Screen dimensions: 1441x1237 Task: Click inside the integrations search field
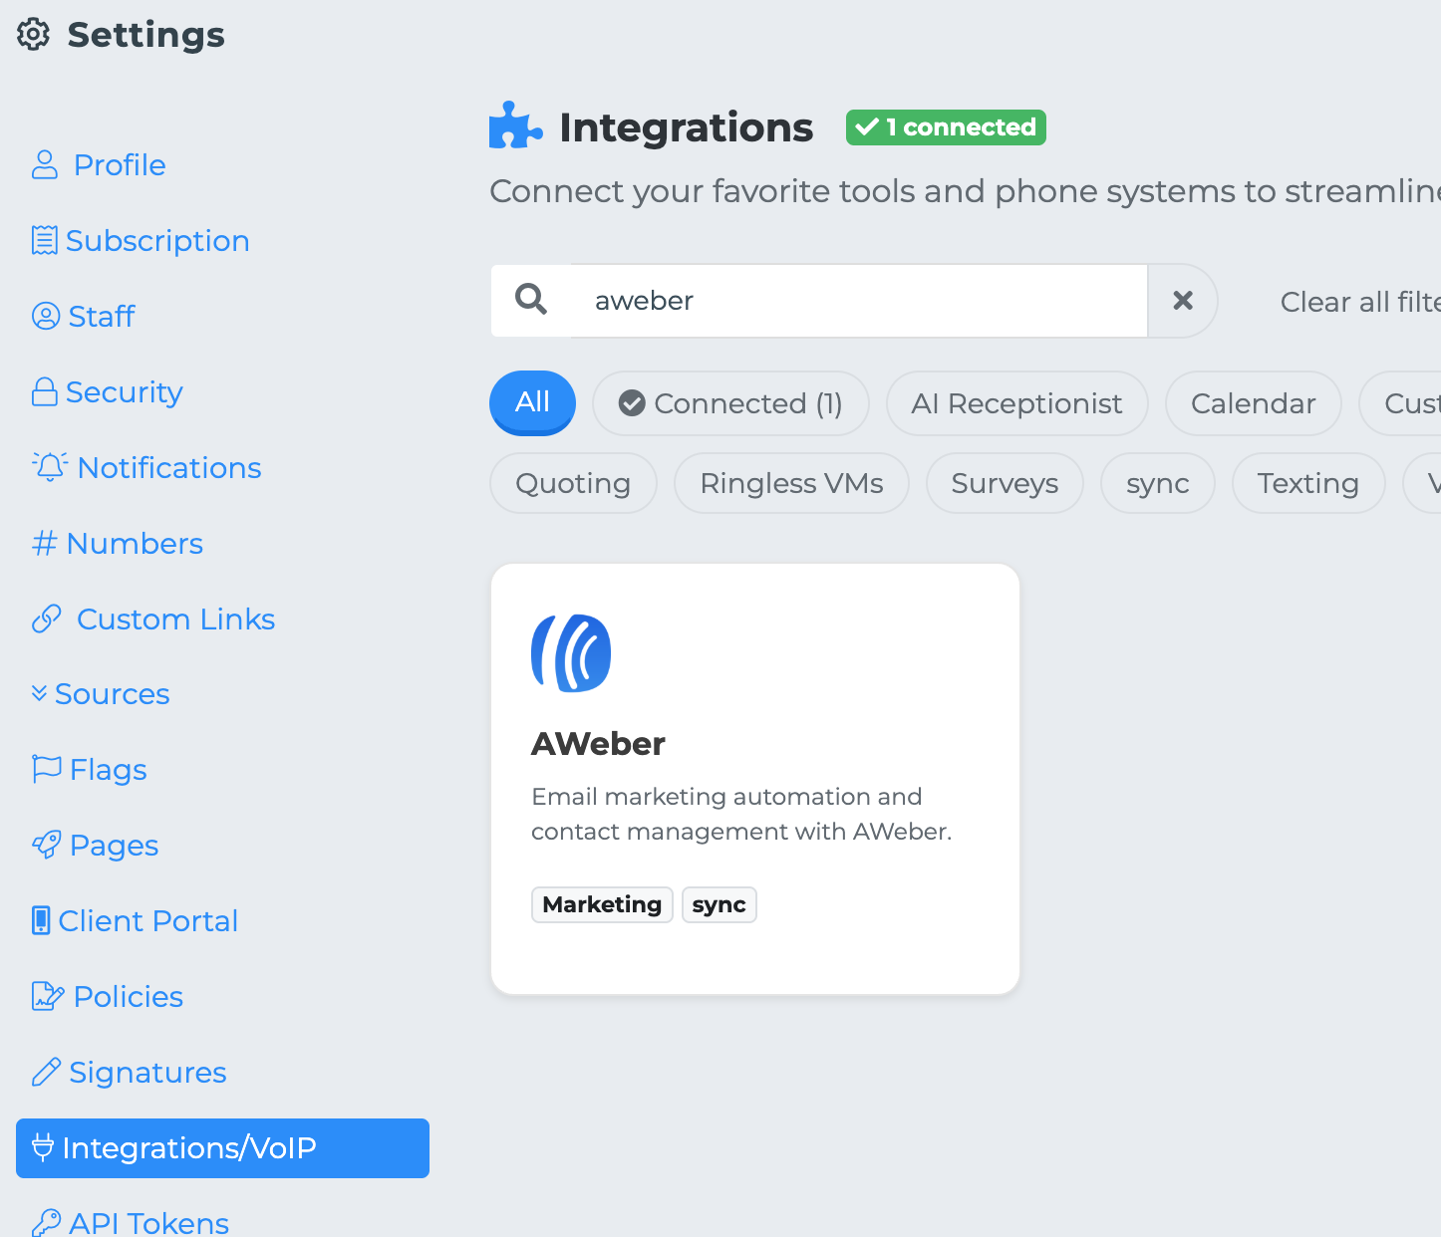pyautogui.click(x=857, y=301)
